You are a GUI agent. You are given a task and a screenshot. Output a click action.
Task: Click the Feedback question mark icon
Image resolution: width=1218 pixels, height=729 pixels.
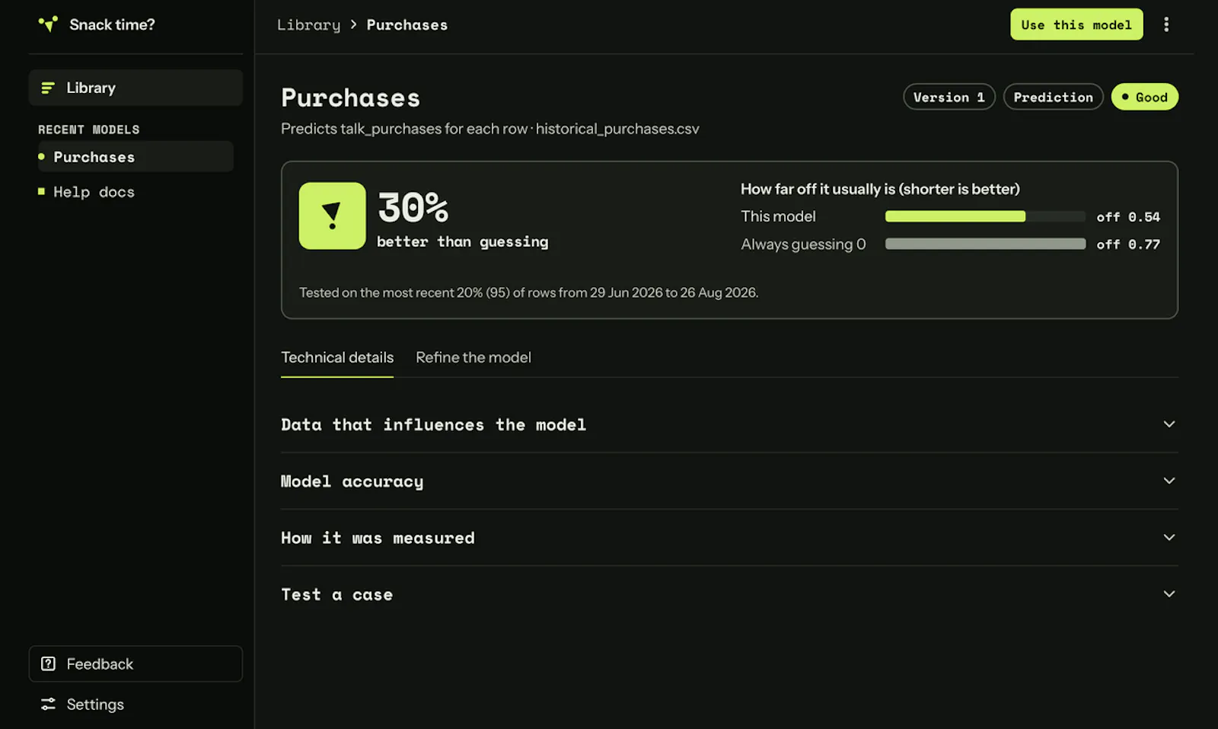48,663
